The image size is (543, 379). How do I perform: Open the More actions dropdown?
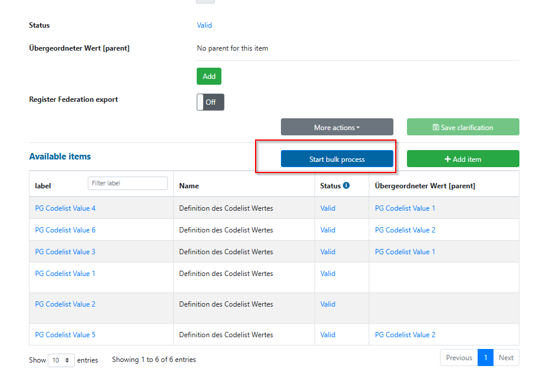tap(337, 127)
